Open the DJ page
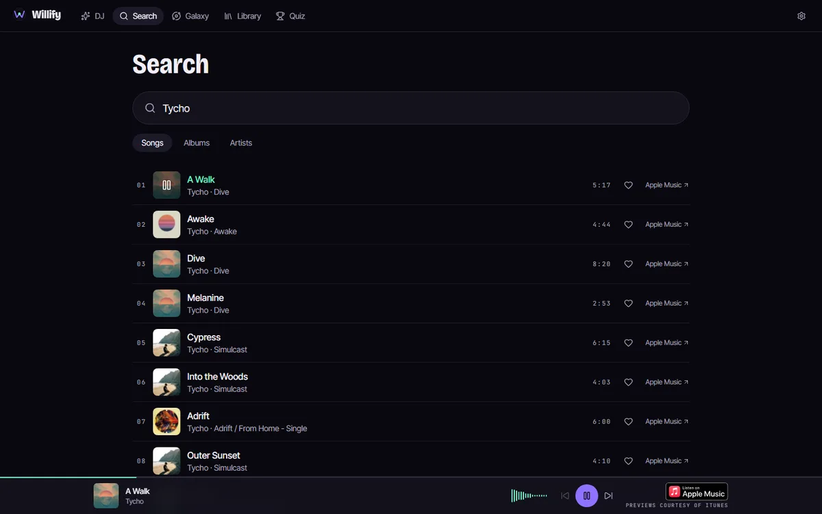The width and height of the screenshot is (822, 514). pyautogui.click(x=92, y=16)
